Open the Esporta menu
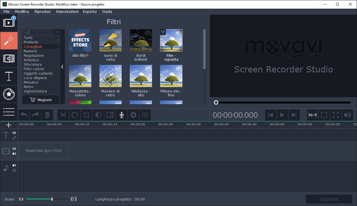357x206 pixels. coord(90,11)
